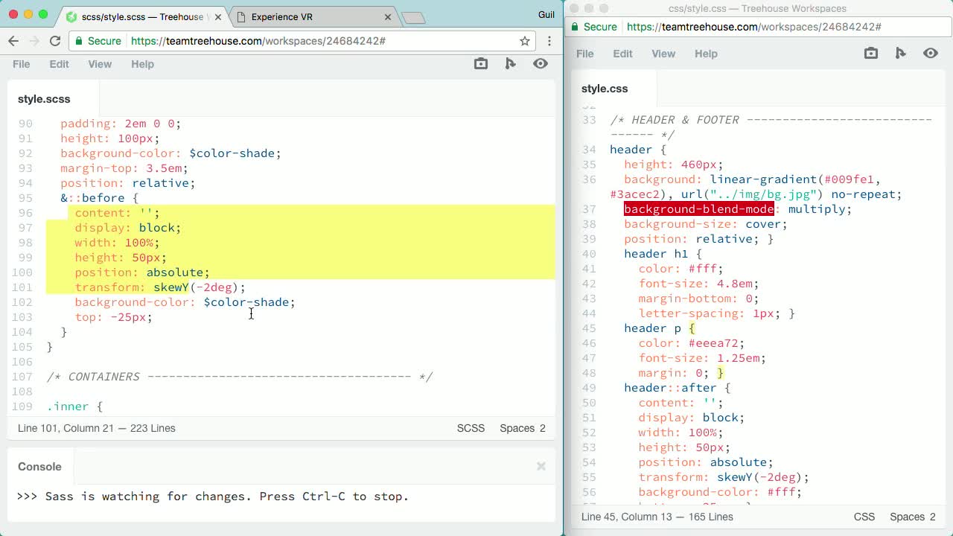The width and height of the screenshot is (953, 536).
Task: Click the SCSS mode indicator in status bar
Action: pos(471,428)
